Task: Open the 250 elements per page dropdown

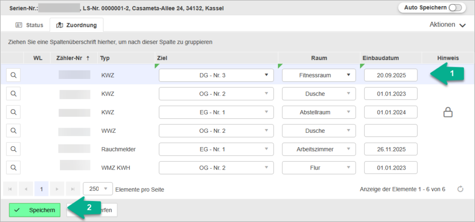Action: pos(98,189)
